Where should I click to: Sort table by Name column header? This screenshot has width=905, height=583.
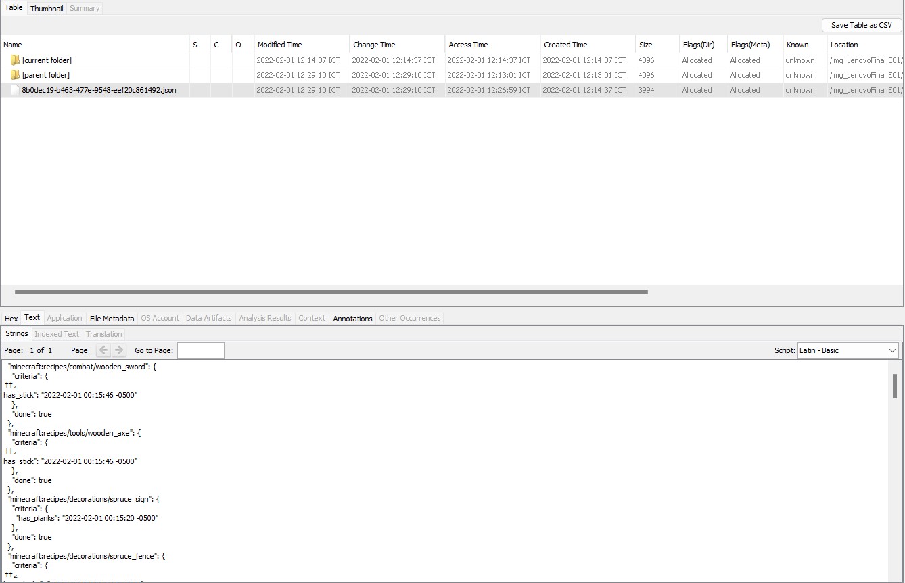coord(95,45)
